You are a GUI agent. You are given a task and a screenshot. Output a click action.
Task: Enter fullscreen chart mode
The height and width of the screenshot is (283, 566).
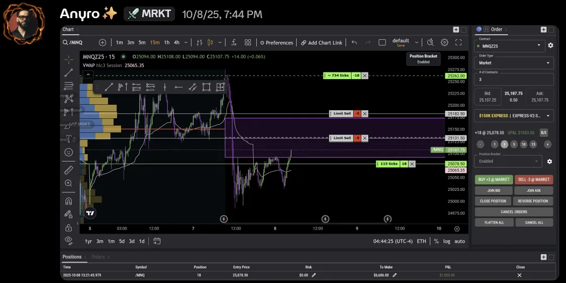tap(459, 42)
